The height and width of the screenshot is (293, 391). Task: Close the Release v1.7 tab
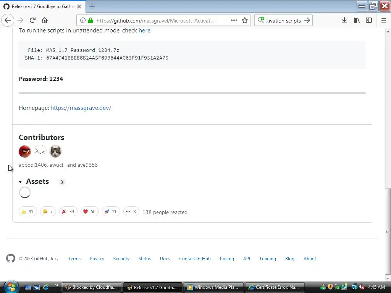pos(79,6)
